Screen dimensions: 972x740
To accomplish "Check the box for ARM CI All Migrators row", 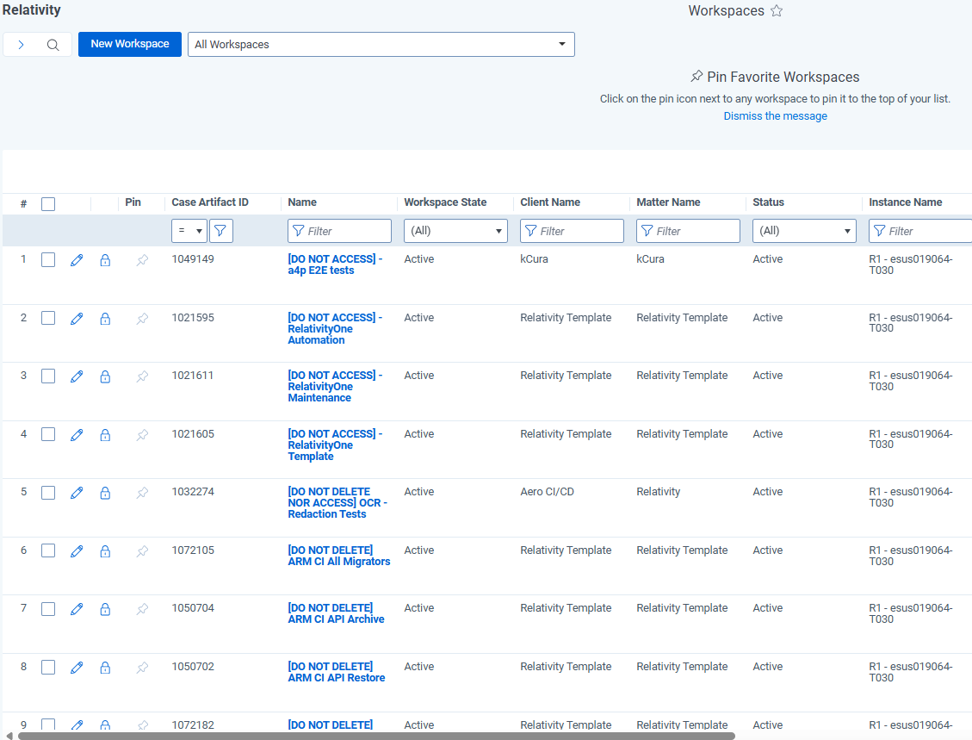I will point(48,550).
